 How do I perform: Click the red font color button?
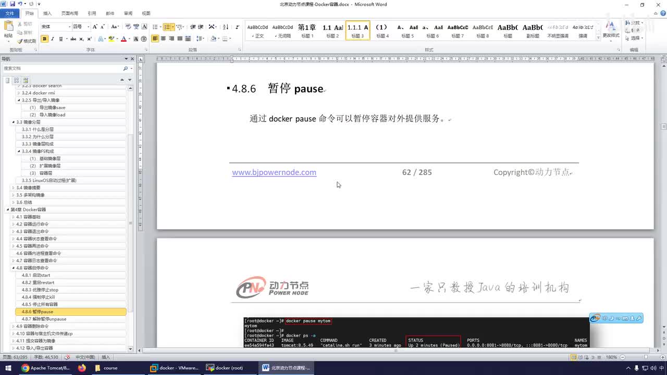tap(123, 39)
